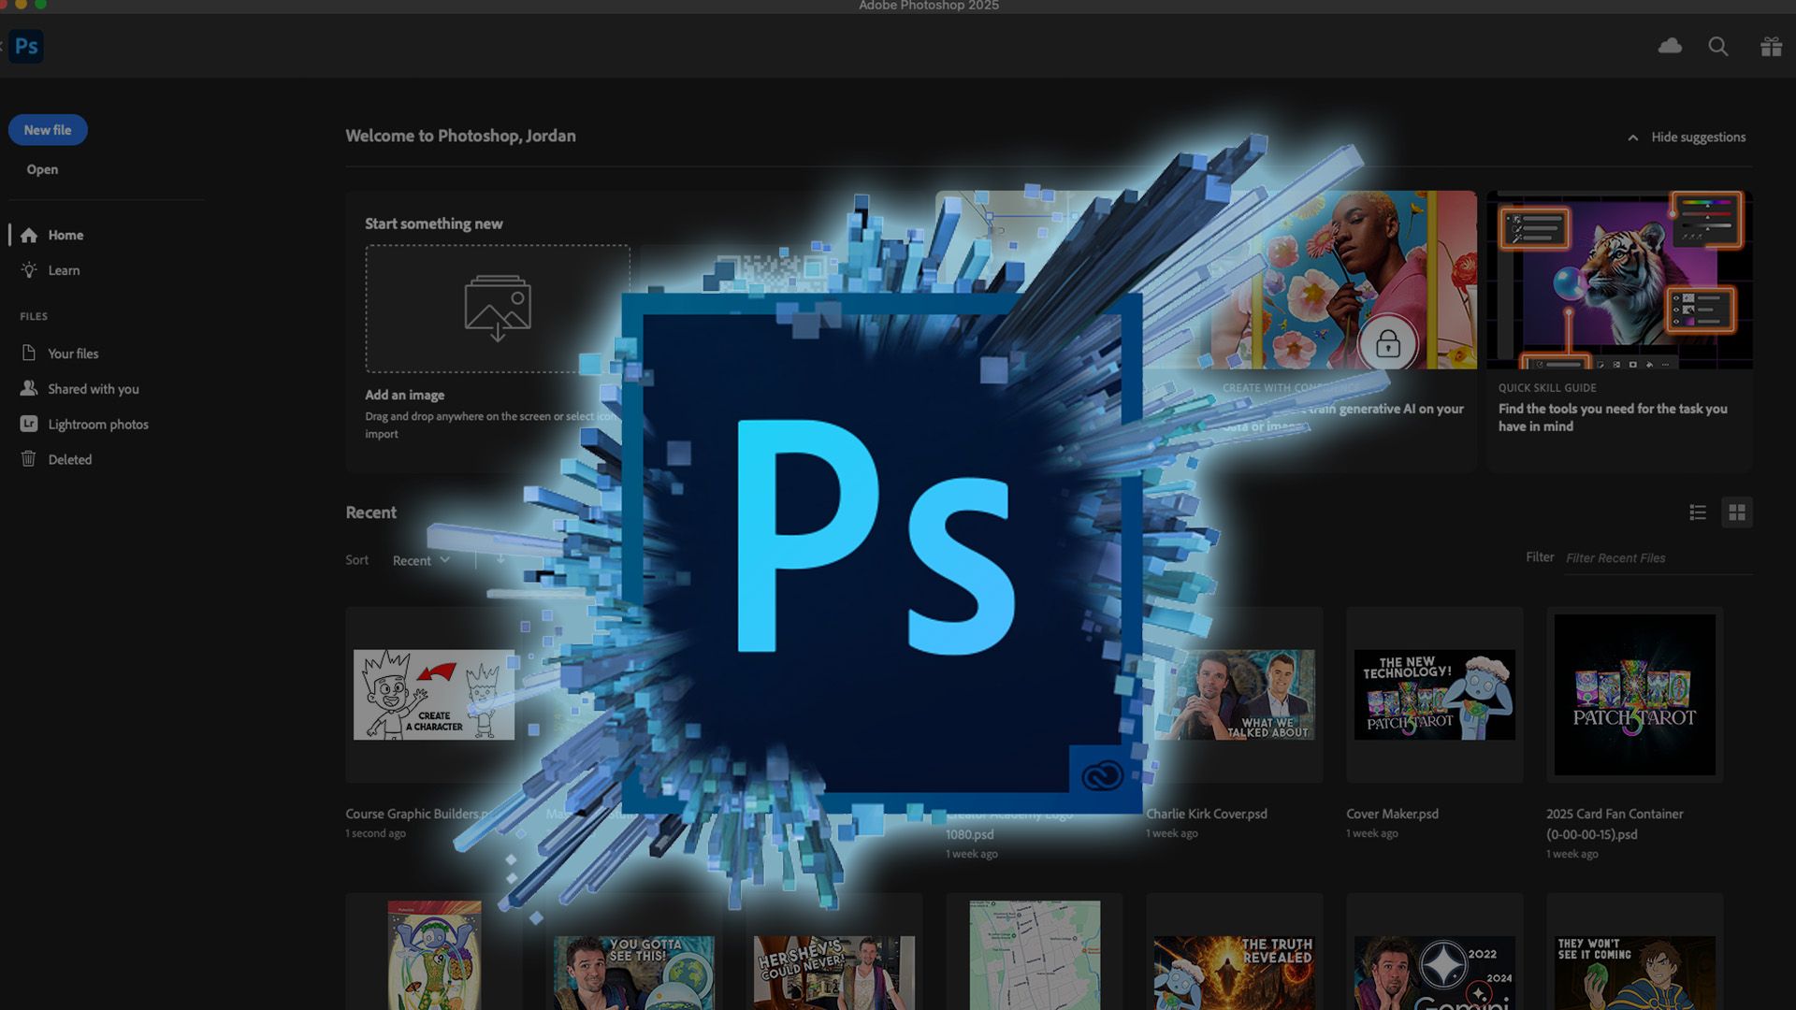Select Home in the sidebar
The image size is (1796, 1010).
65,235
